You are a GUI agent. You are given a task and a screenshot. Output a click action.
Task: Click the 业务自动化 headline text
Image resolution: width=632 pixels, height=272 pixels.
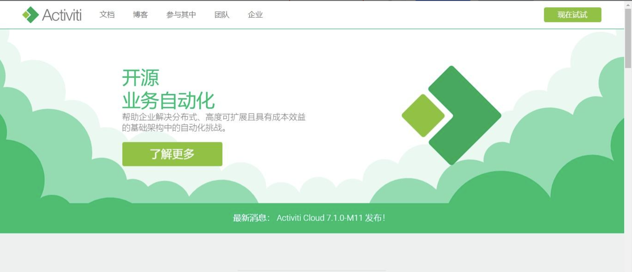click(169, 101)
